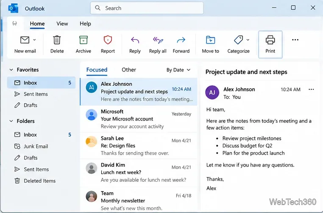The width and height of the screenshot is (323, 213).
Task: Click into the Search box
Action: tap(147, 8)
